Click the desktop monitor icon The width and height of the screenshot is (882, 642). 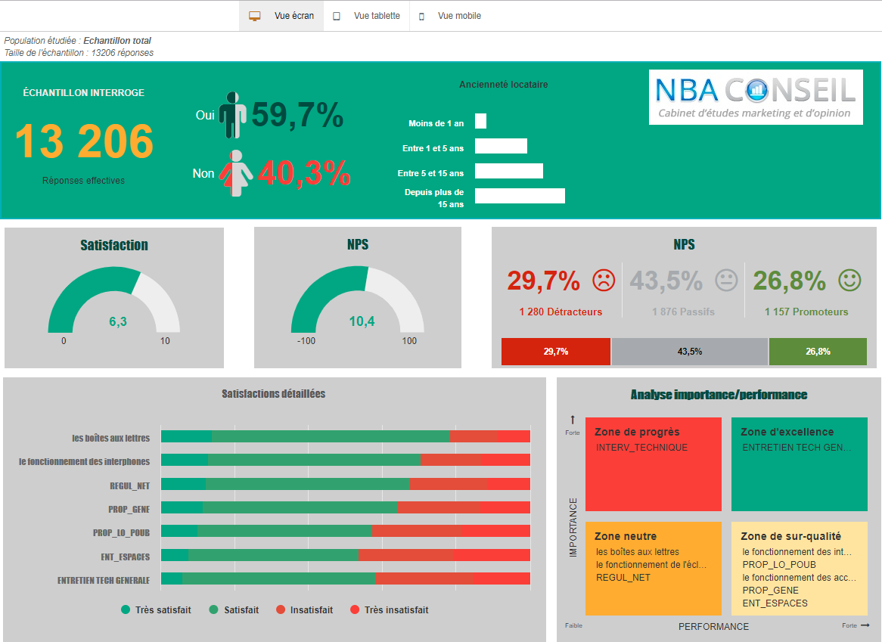pyautogui.click(x=255, y=17)
